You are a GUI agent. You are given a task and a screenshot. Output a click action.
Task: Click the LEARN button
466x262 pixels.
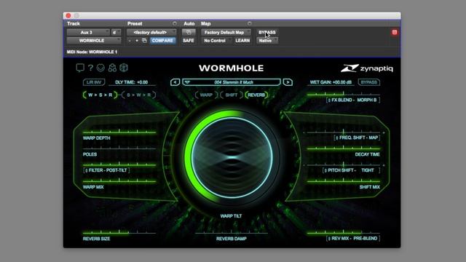[242, 41]
